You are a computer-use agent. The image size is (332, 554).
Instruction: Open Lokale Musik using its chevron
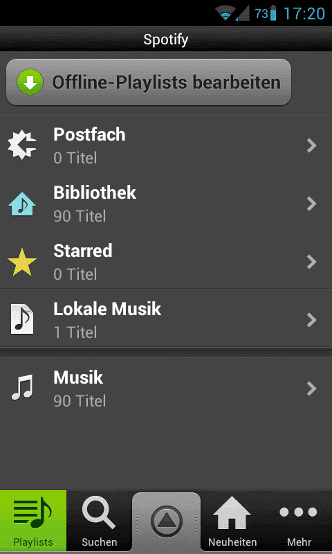[x=311, y=320]
